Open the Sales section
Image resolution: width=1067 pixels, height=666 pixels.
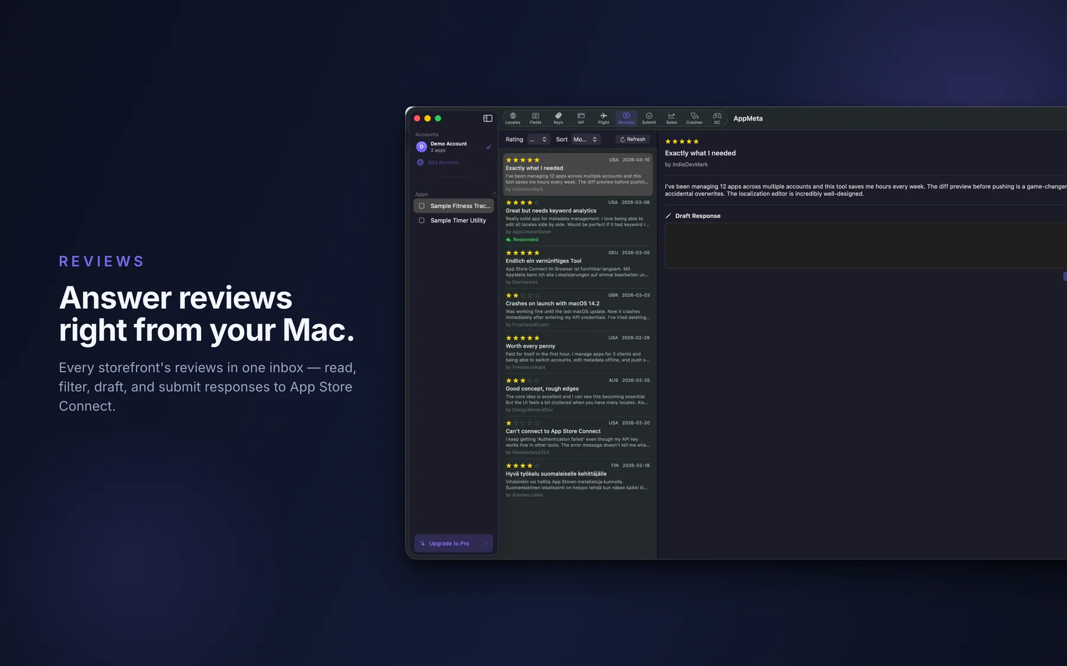[x=672, y=118]
